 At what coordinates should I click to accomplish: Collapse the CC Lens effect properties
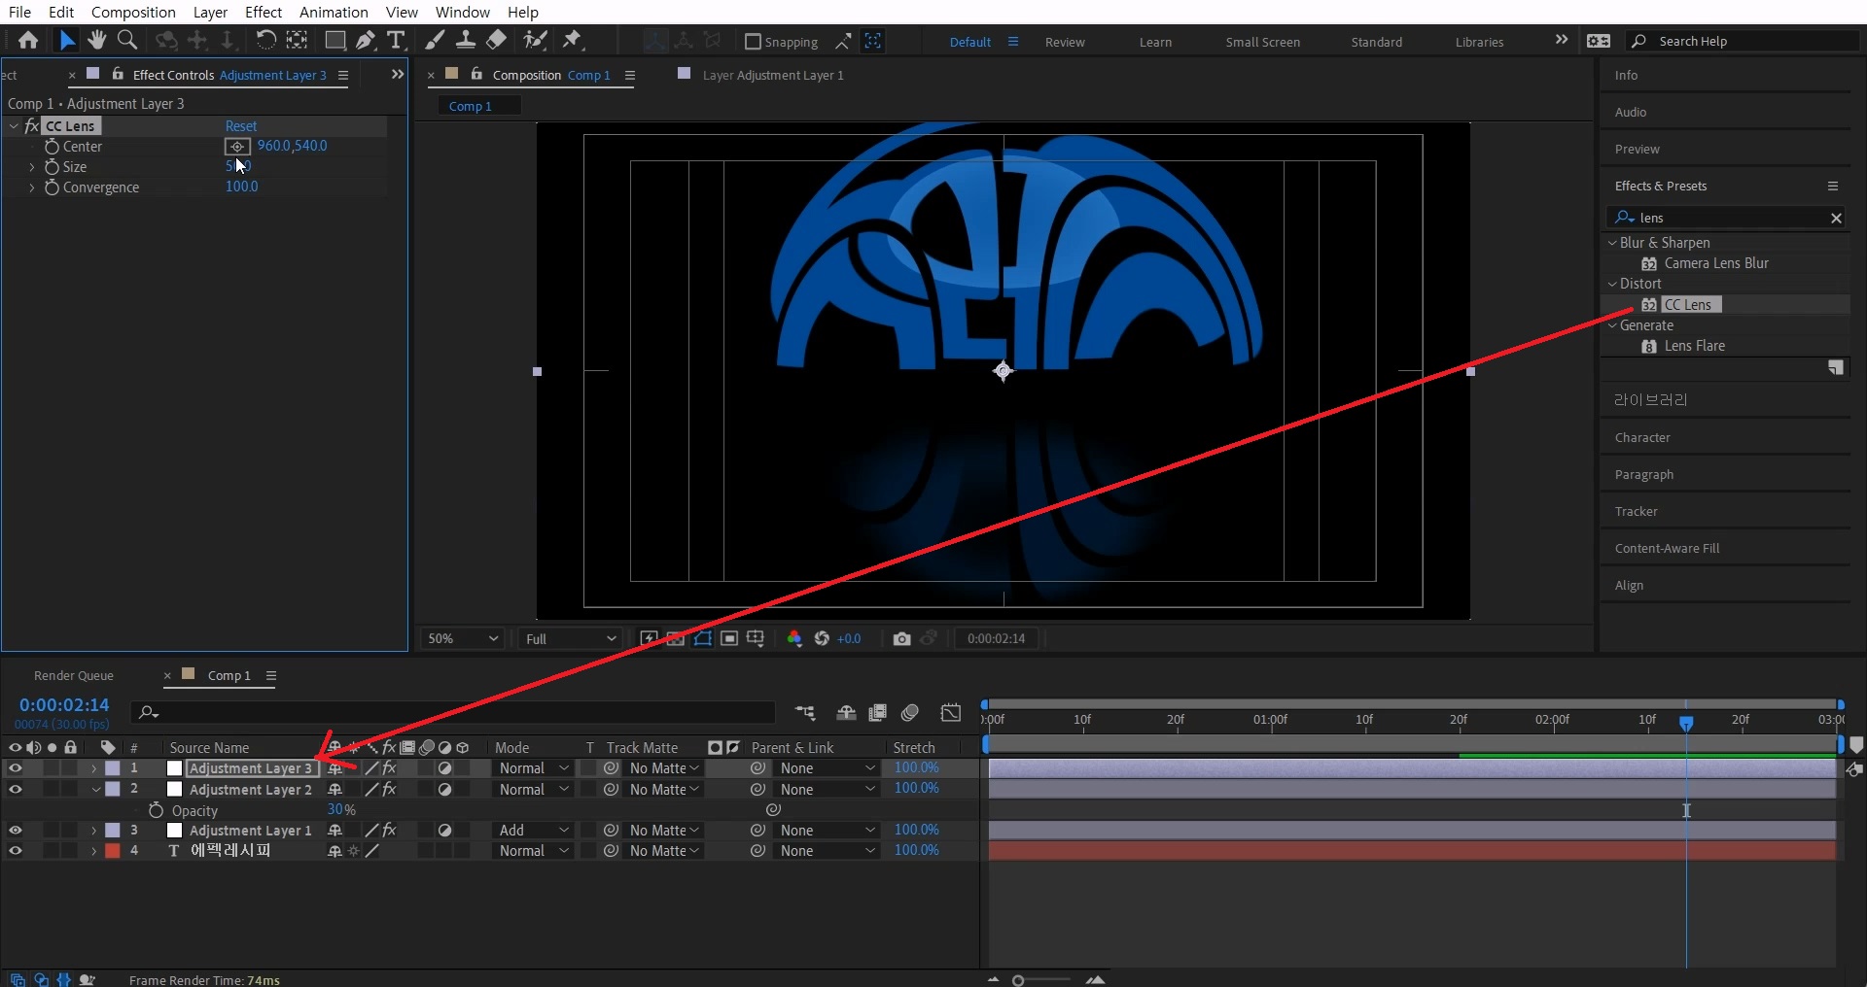tap(14, 126)
